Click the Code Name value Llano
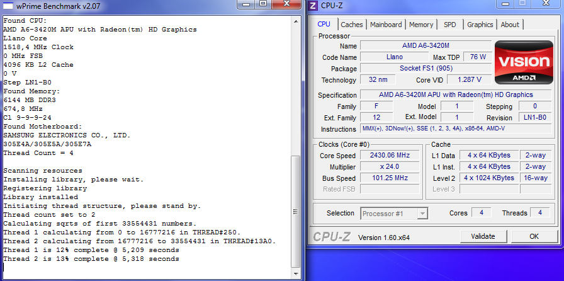The height and width of the screenshot is (281, 564). (x=395, y=57)
